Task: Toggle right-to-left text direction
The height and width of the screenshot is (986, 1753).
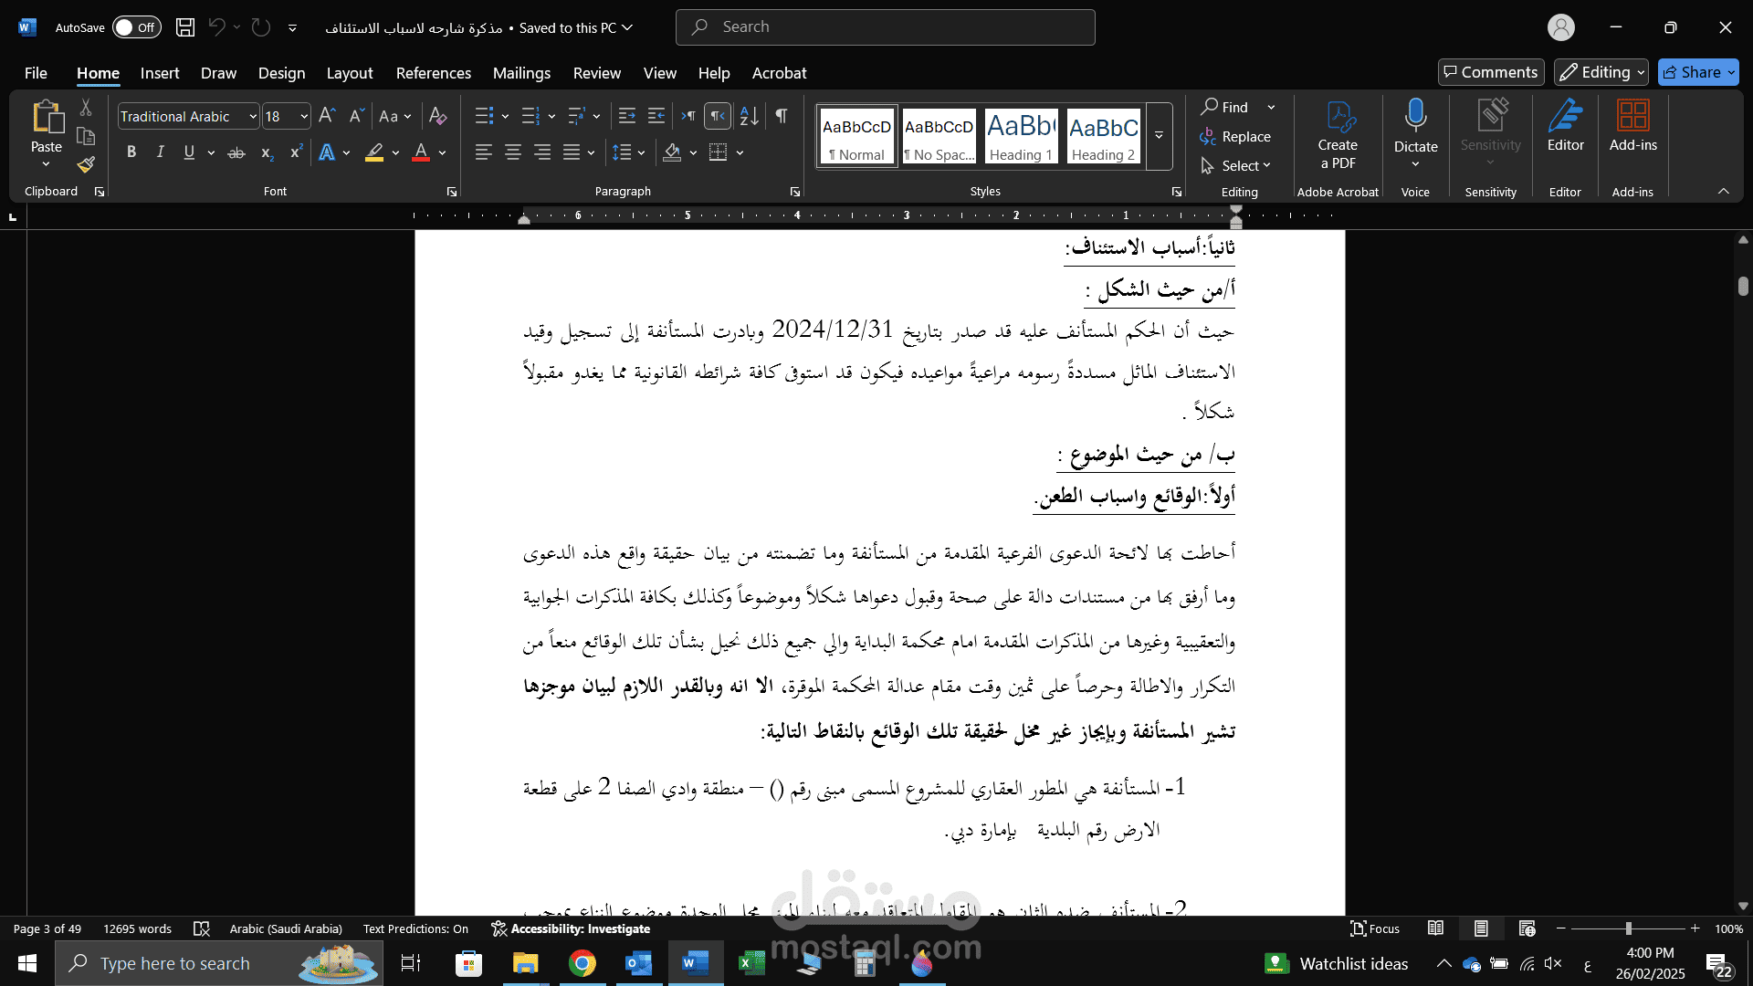Action: click(718, 116)
